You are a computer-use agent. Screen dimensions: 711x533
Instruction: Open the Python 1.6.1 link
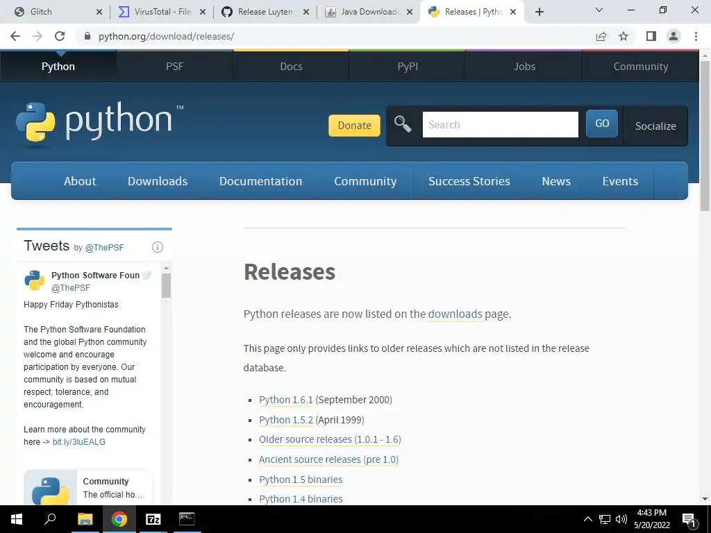285,400
